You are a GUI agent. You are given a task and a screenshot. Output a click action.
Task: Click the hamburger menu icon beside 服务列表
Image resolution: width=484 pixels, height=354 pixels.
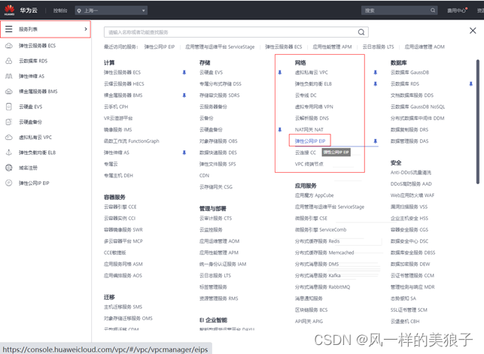[8, 29]
